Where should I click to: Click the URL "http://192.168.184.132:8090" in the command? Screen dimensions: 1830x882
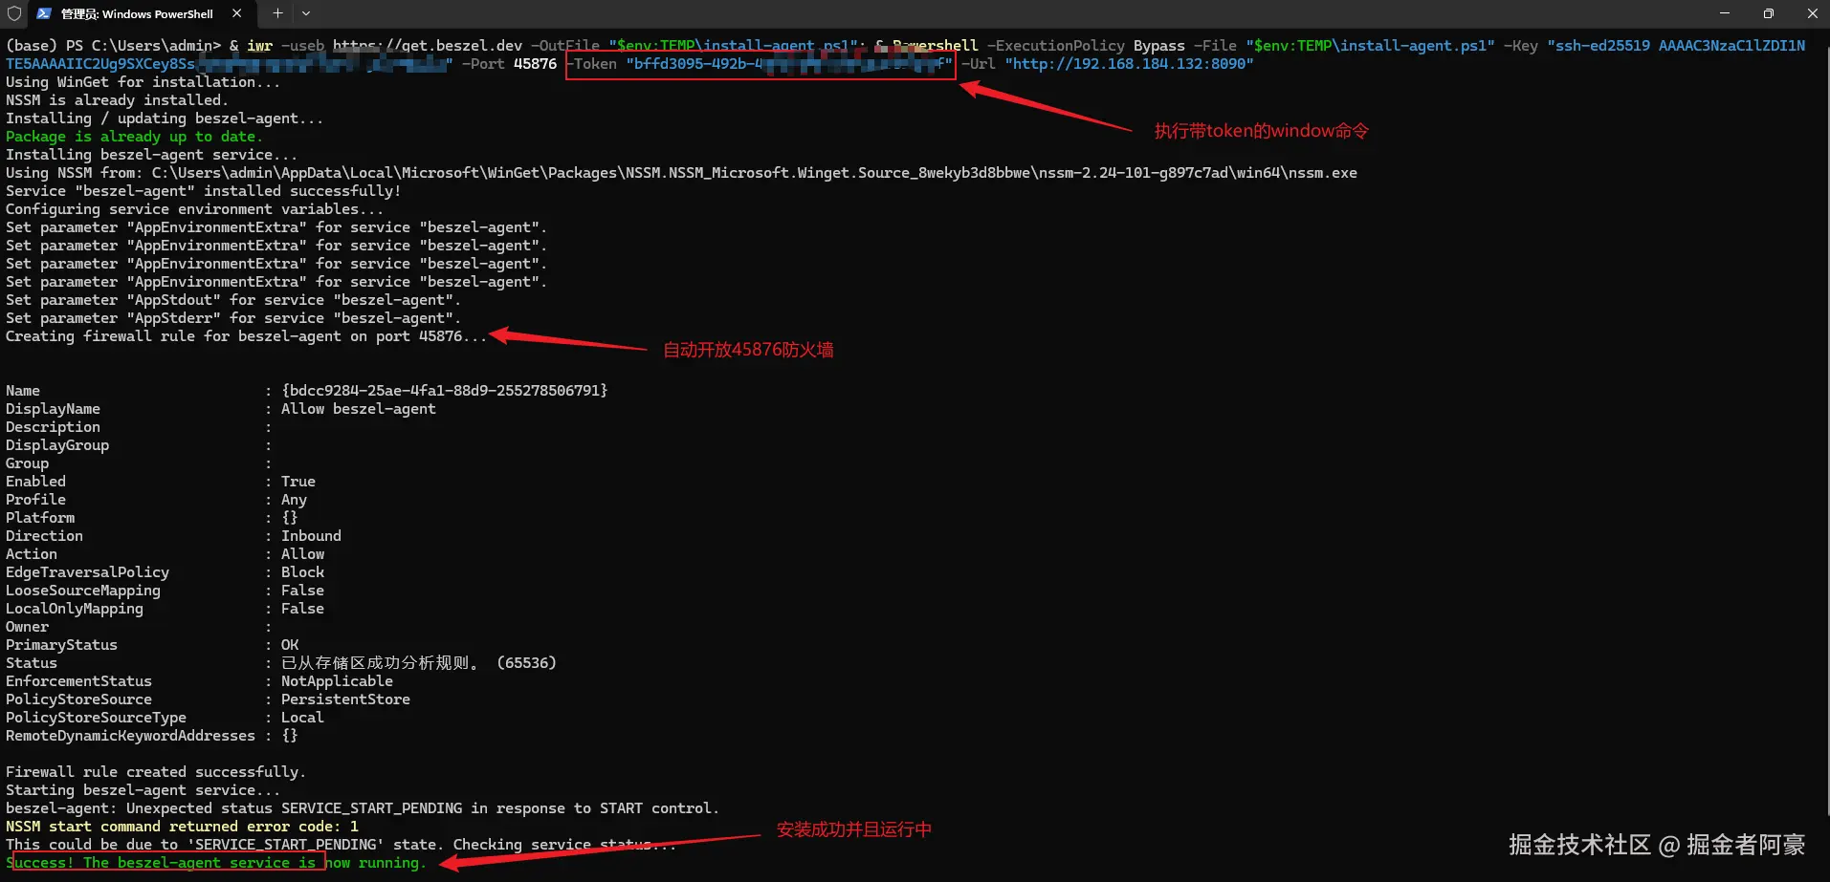point(1129,64)
